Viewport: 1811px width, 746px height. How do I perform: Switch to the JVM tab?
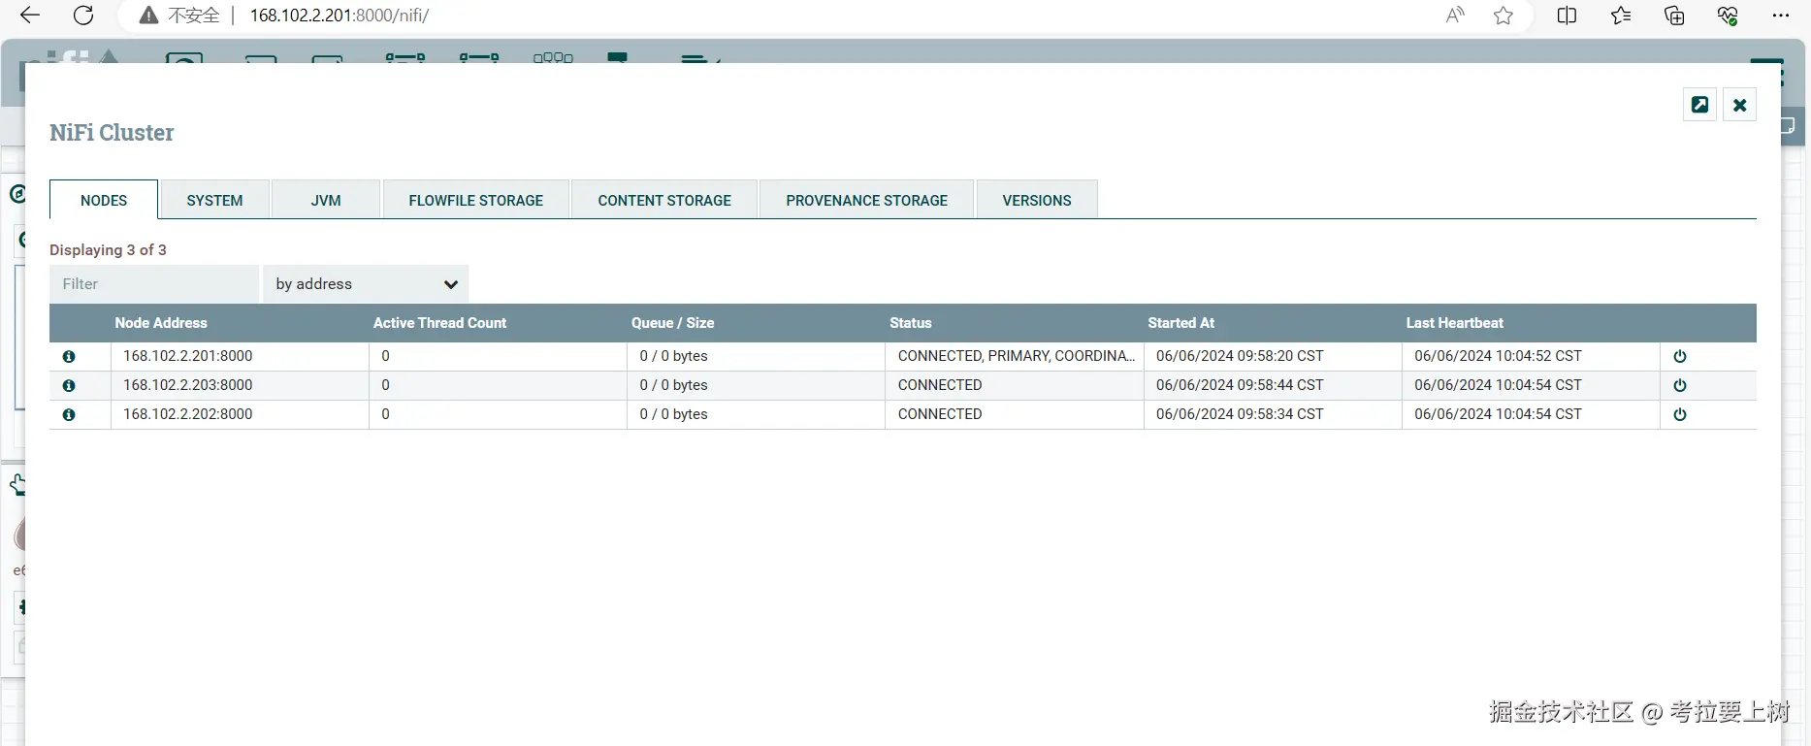(x=326, y=200)
